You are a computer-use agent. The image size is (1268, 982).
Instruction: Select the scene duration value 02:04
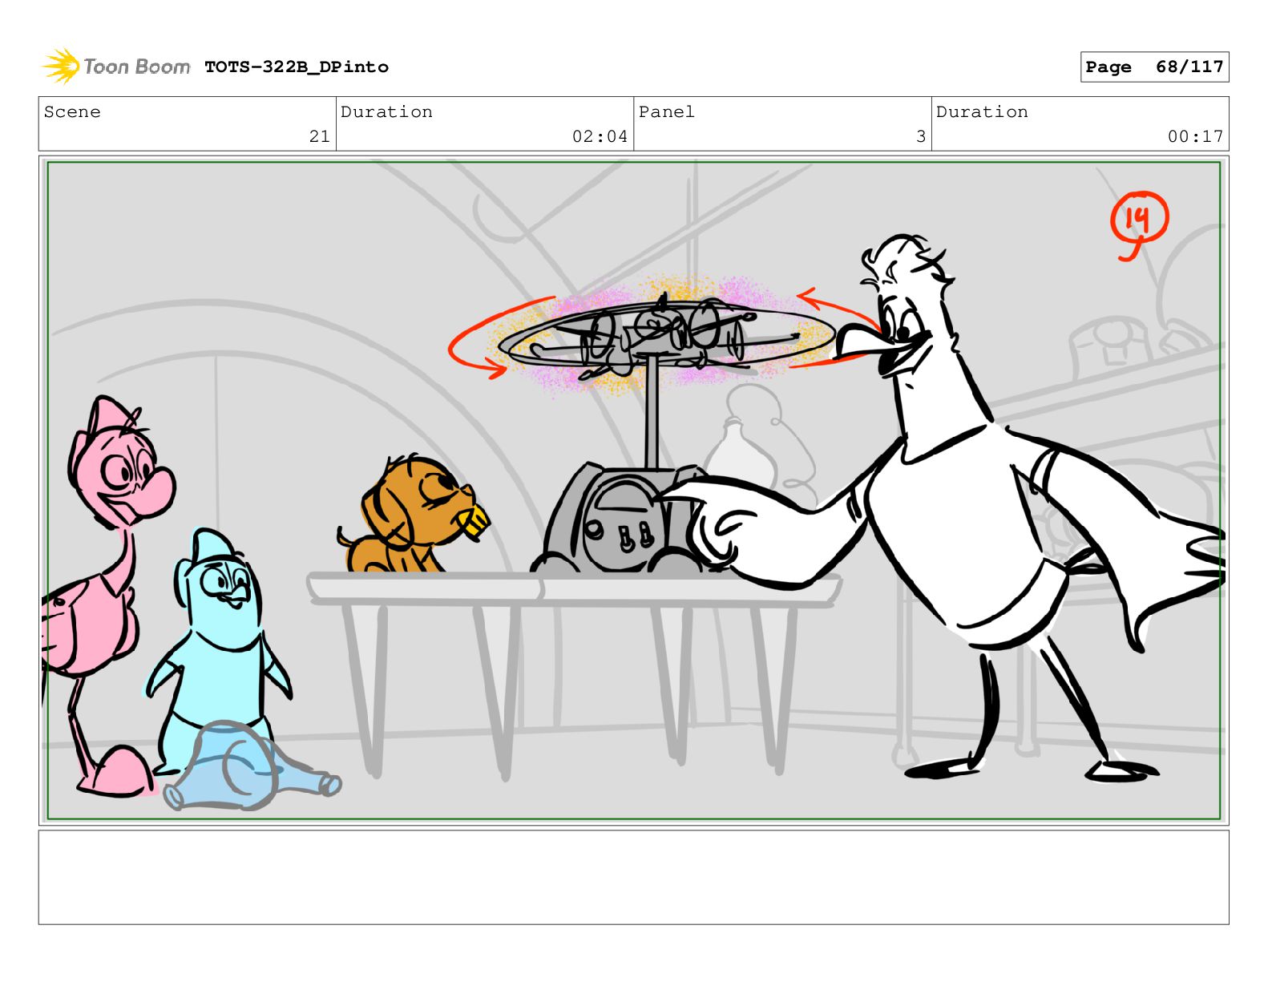tap(600, 136)
